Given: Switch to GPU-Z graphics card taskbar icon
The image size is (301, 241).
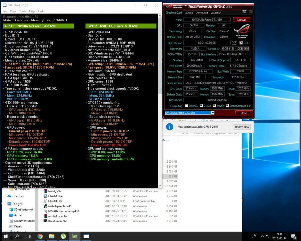Looking at the screenshot, I should 75,236.
